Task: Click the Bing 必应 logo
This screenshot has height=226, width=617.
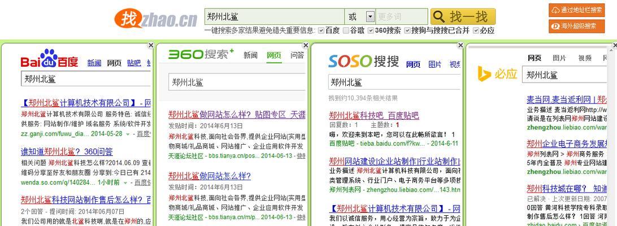Action: pos(497,74)
